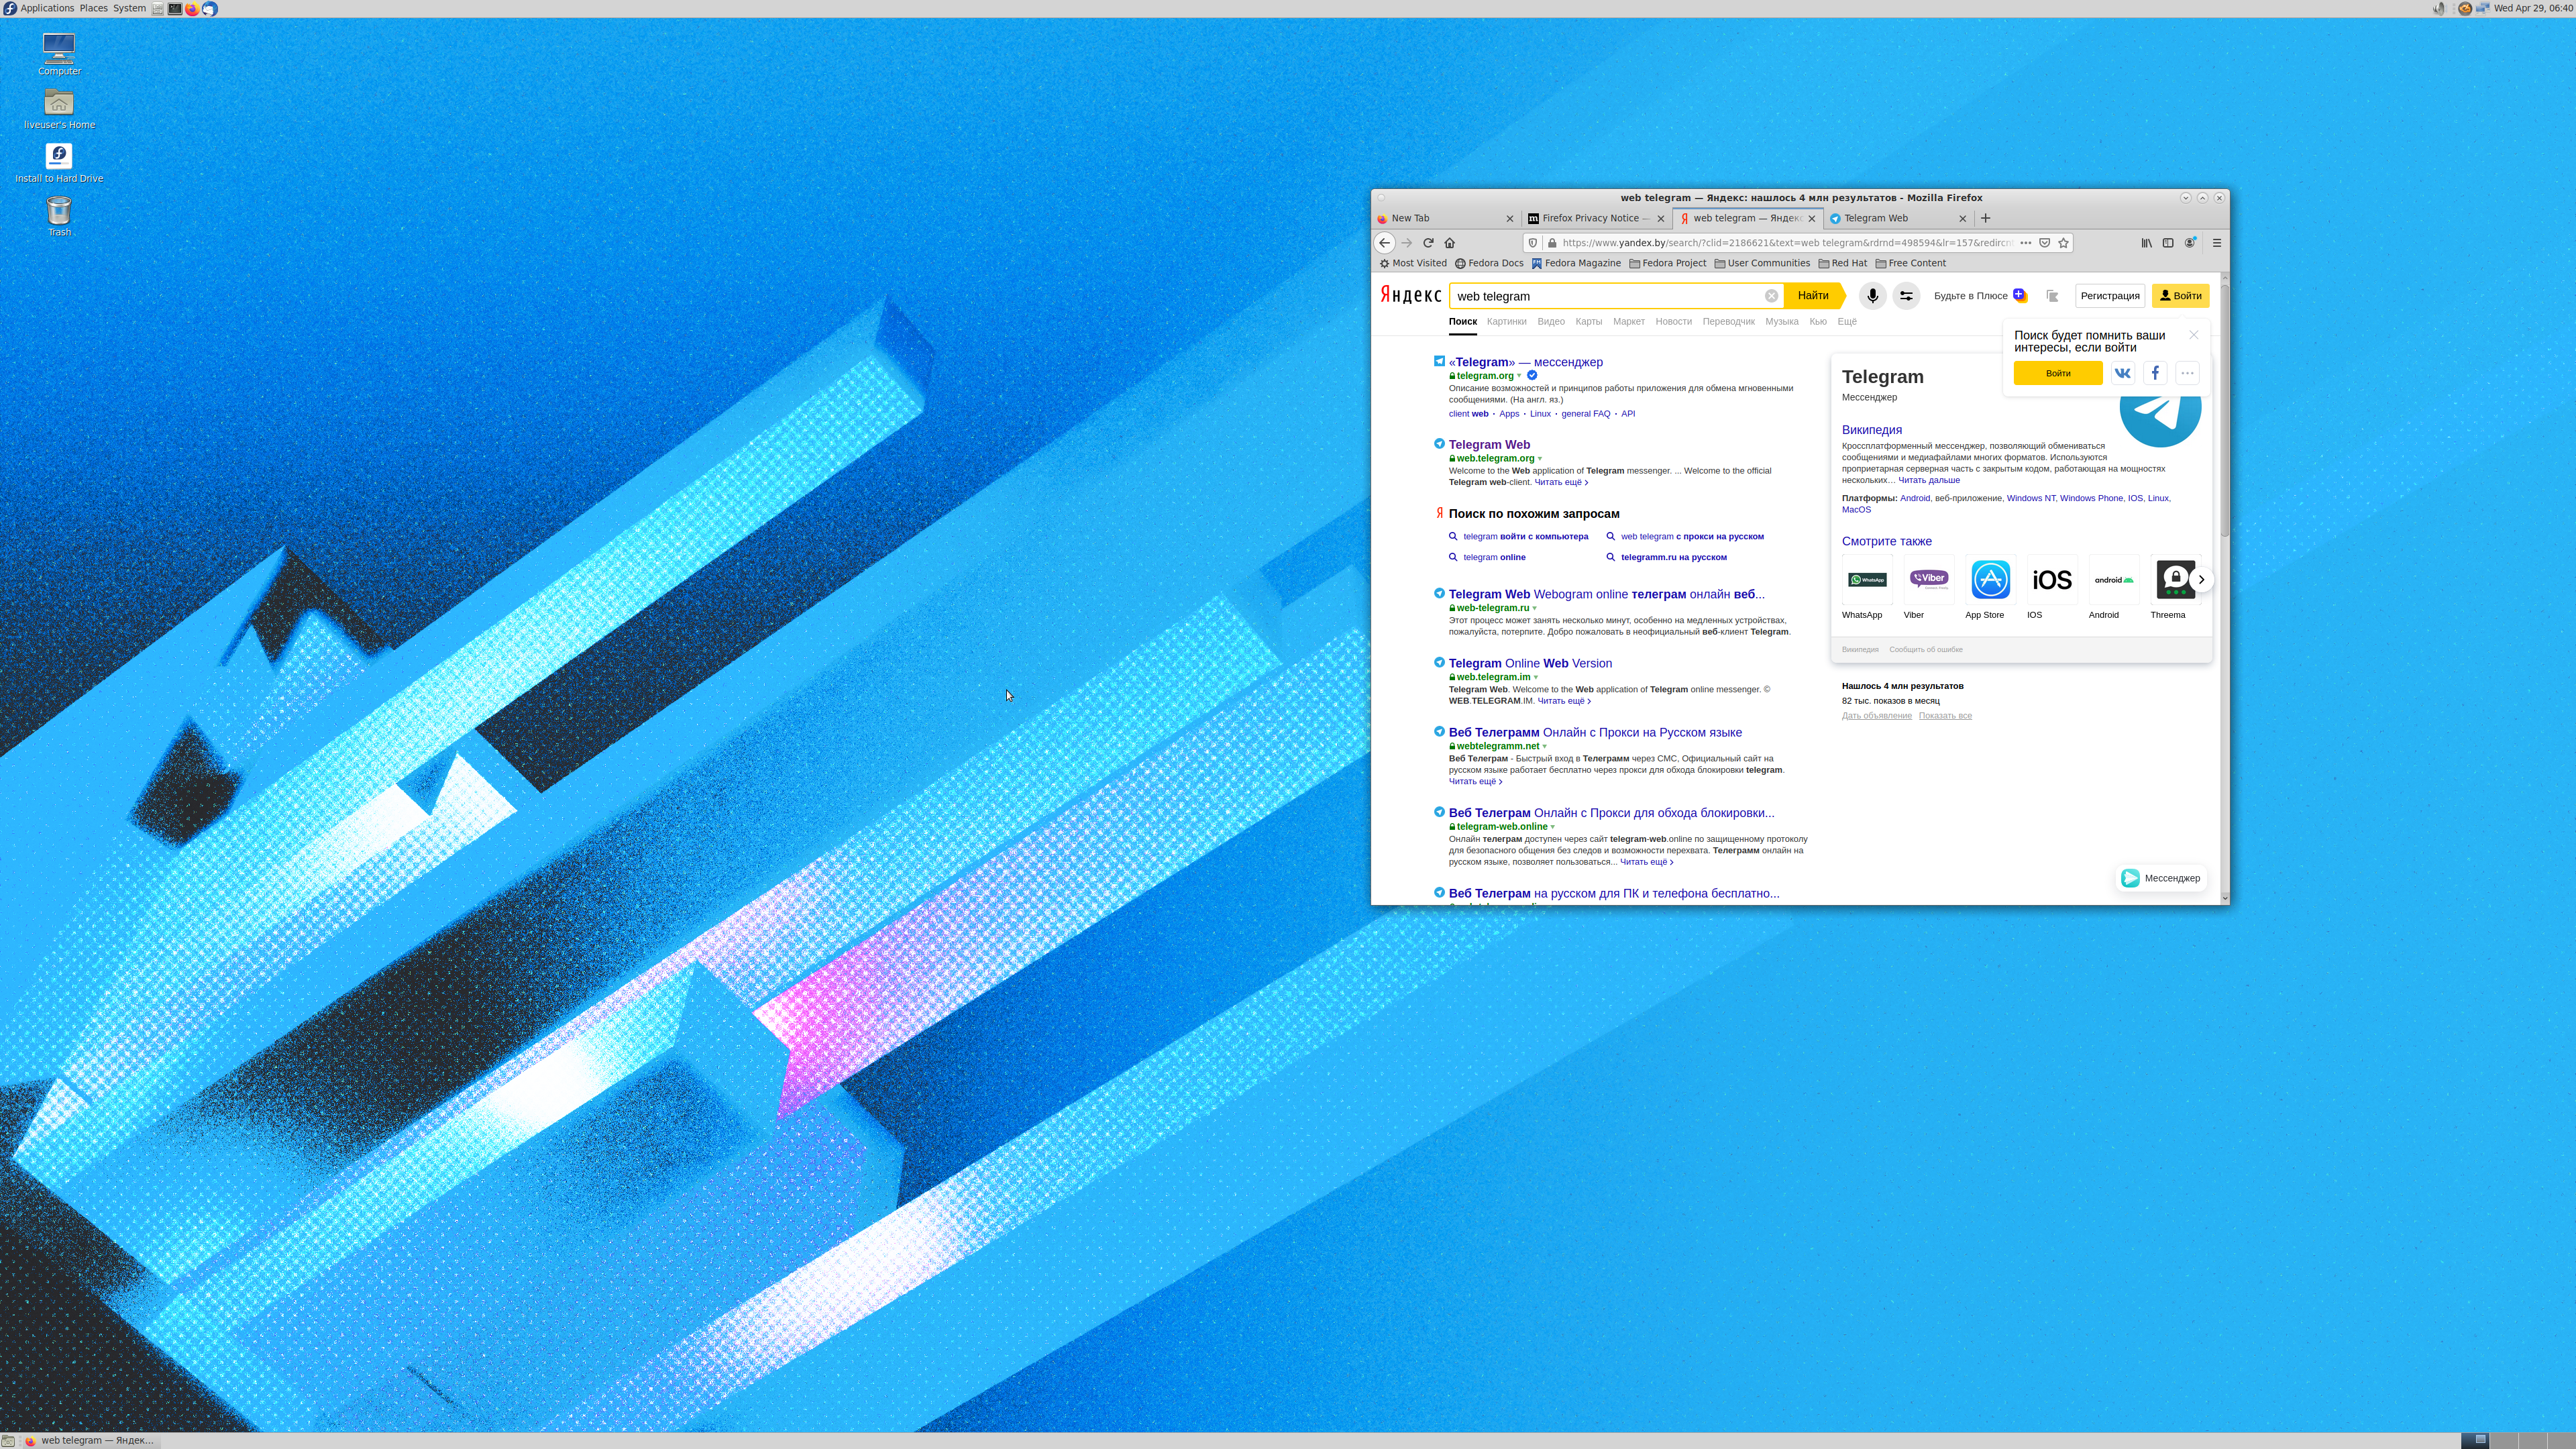Expand dropdown arrow next to webtelegramm.net

[1545, 746]
